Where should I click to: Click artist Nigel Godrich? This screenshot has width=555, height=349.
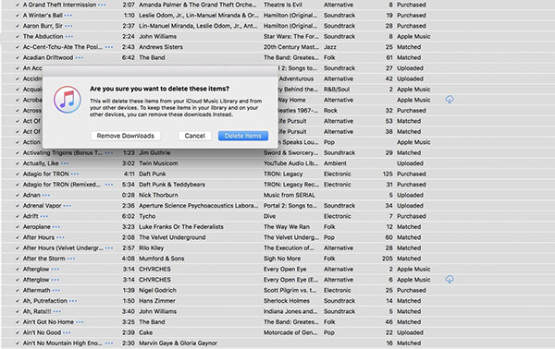pos(157,290)
